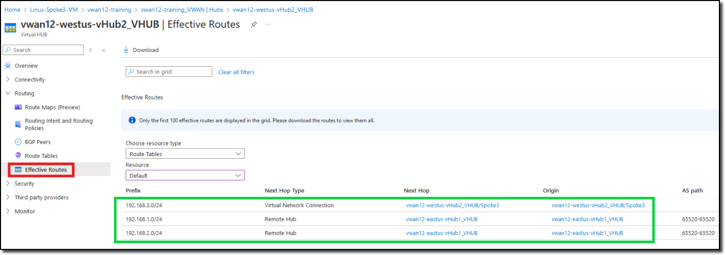The width and height of the screenshot is (725, 255).
Task: Select Remote Hub cell in 192.168.1.0/24 row
Action: pyautogui.click(x=280, y=219)
